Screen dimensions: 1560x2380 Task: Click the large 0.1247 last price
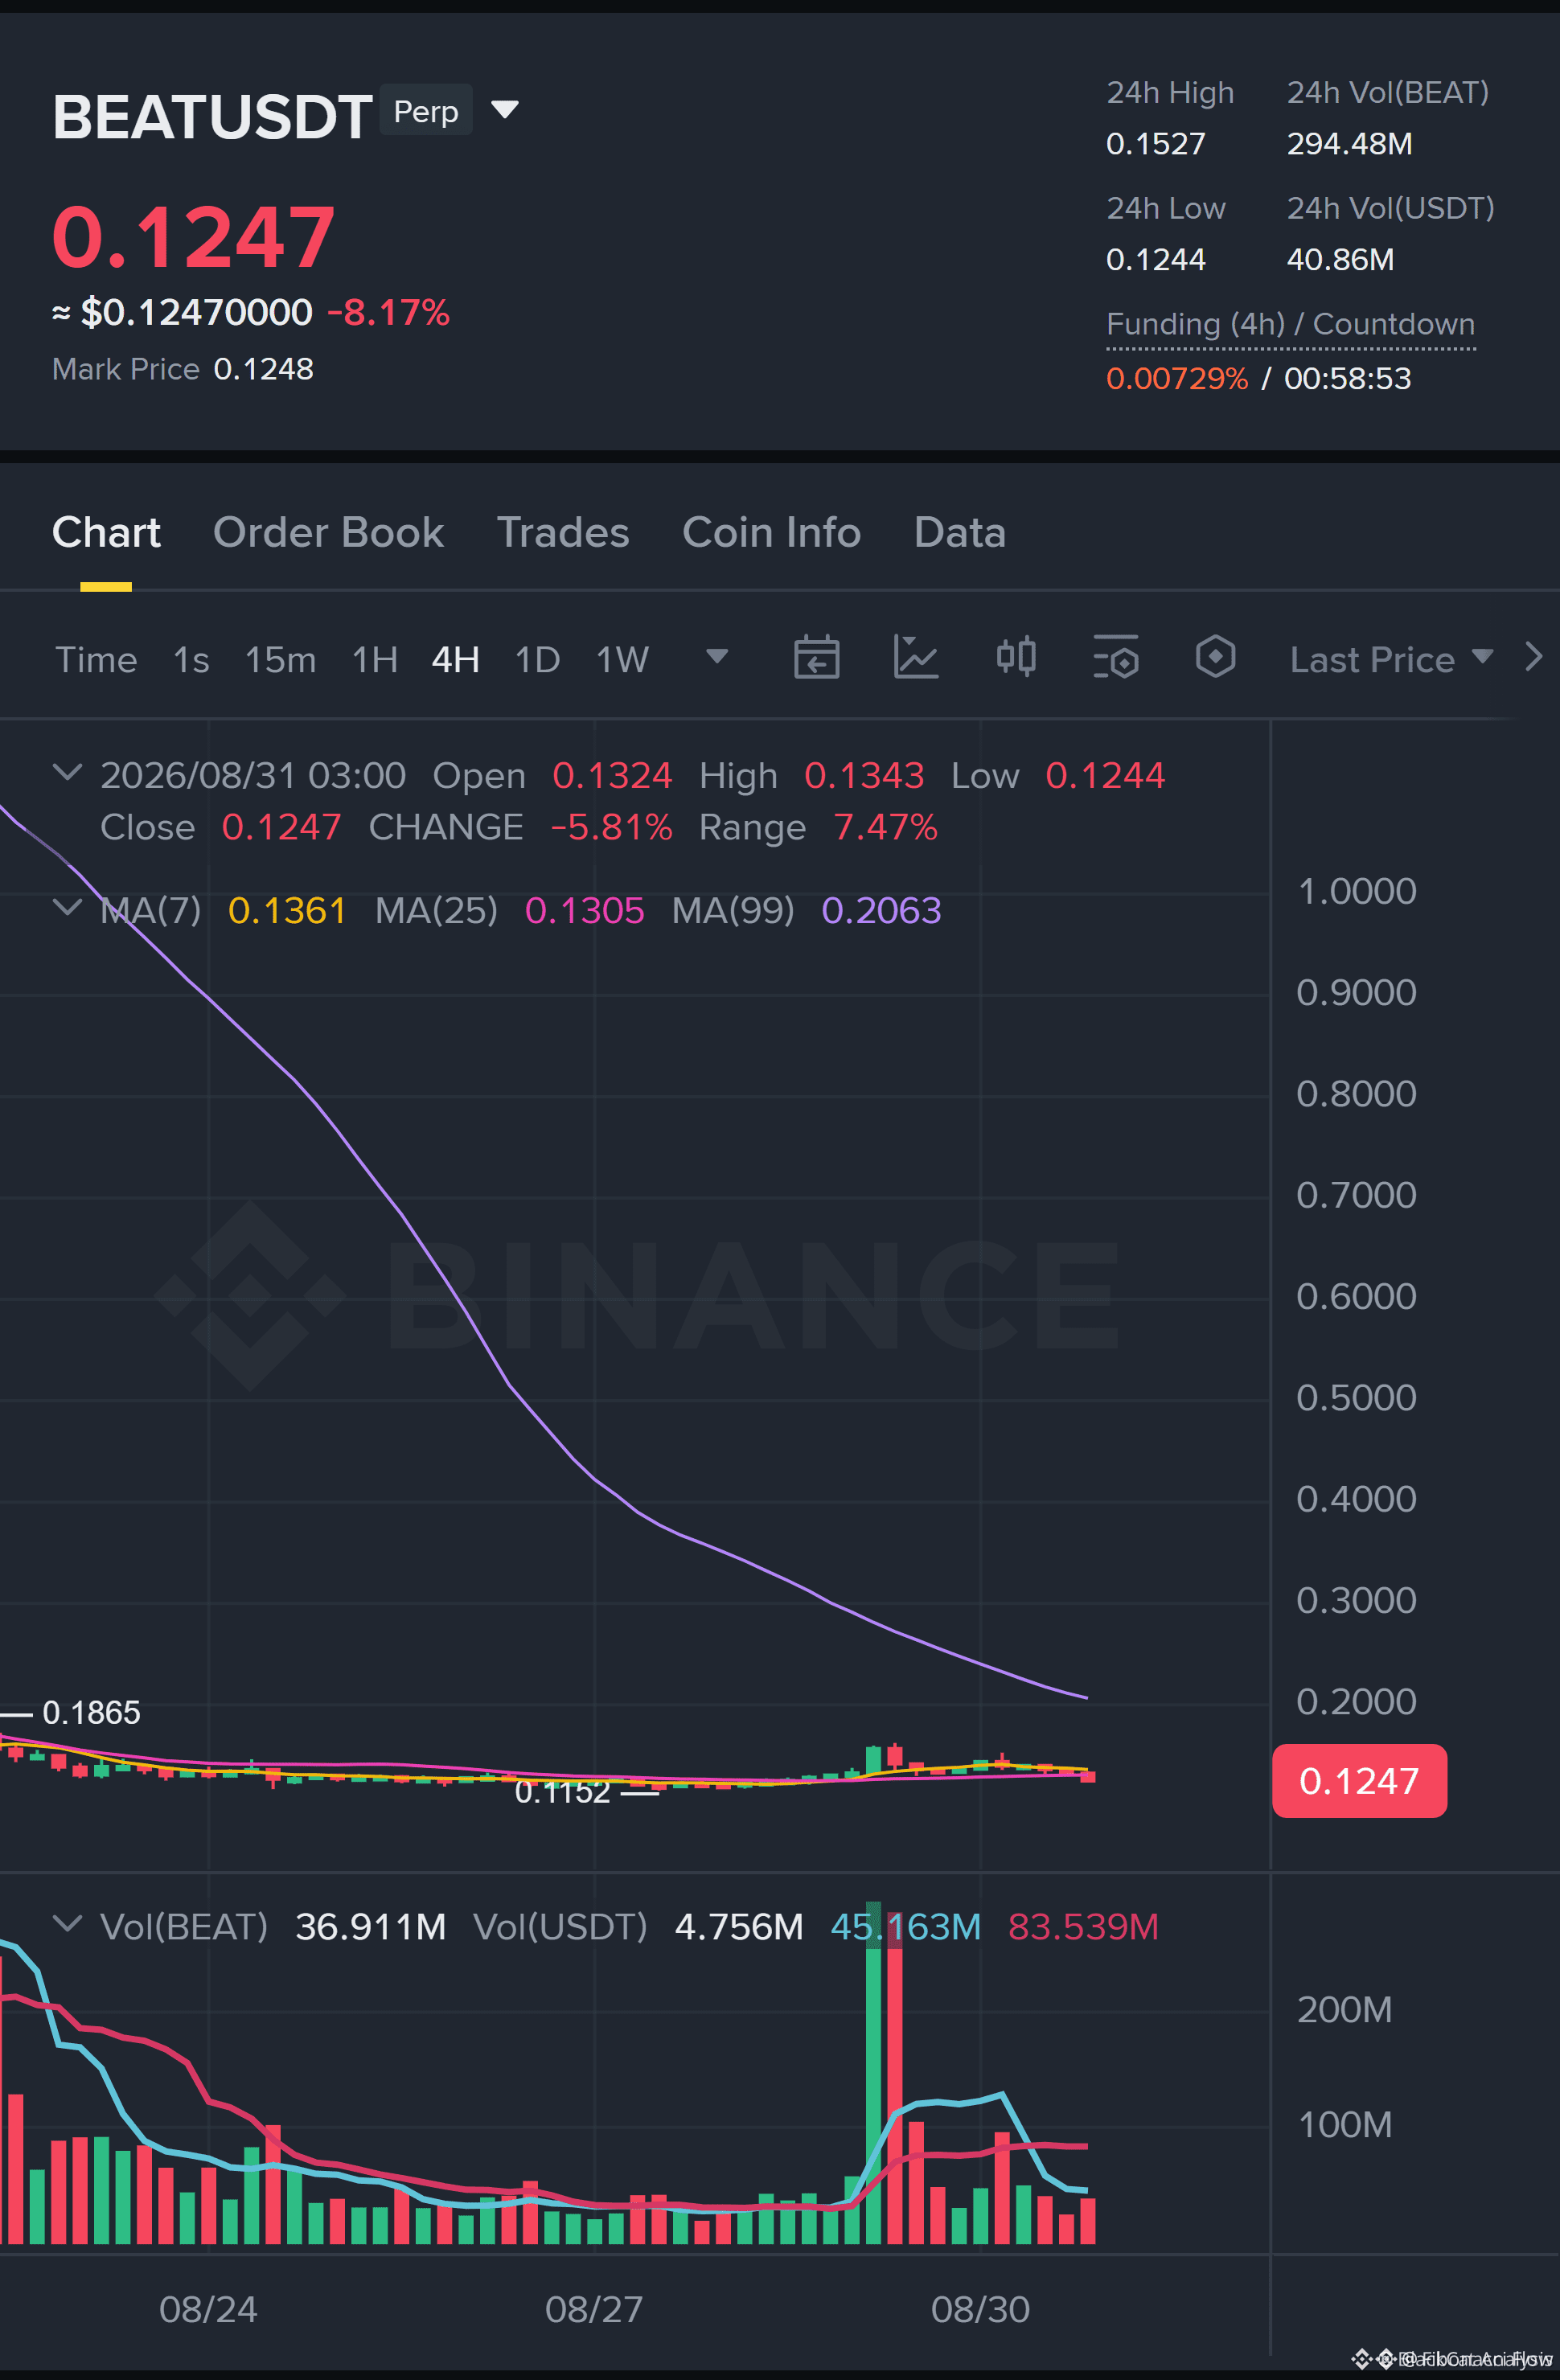point(193,237)
